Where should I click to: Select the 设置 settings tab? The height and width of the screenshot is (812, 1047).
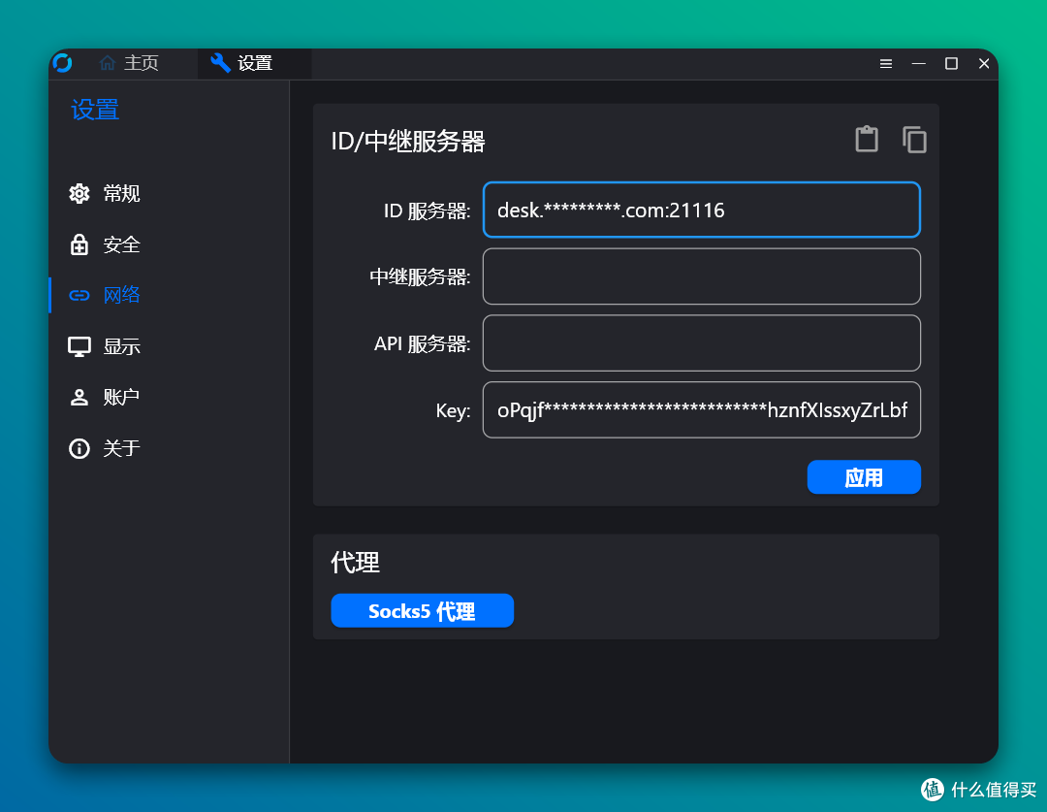254,63
